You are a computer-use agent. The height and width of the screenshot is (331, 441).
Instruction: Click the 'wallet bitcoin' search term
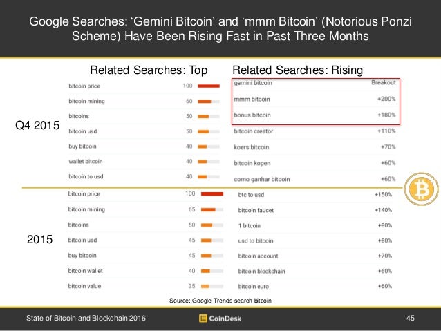point(86,161)
